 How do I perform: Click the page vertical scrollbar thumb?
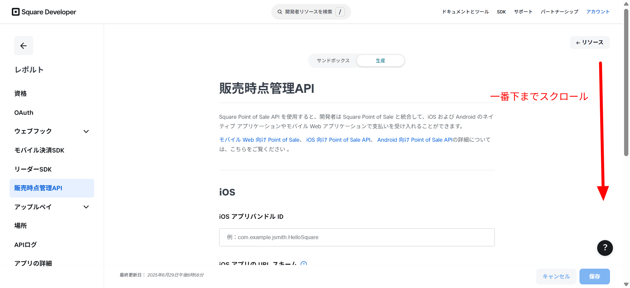point(626,82)
